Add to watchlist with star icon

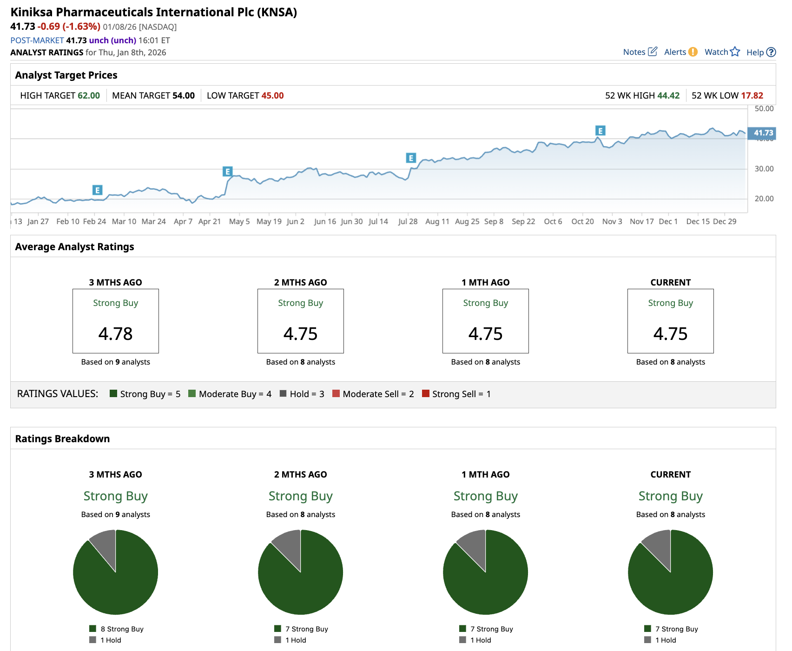point(734,52)
